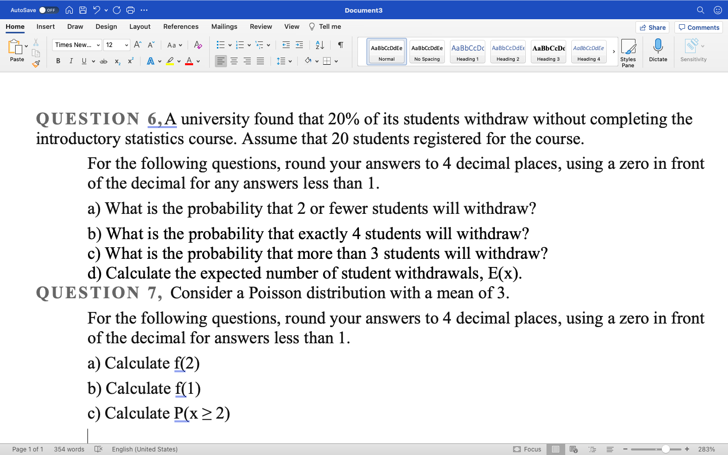
Task: Toggle the AutoSave switch
Action: pos(49,10)
